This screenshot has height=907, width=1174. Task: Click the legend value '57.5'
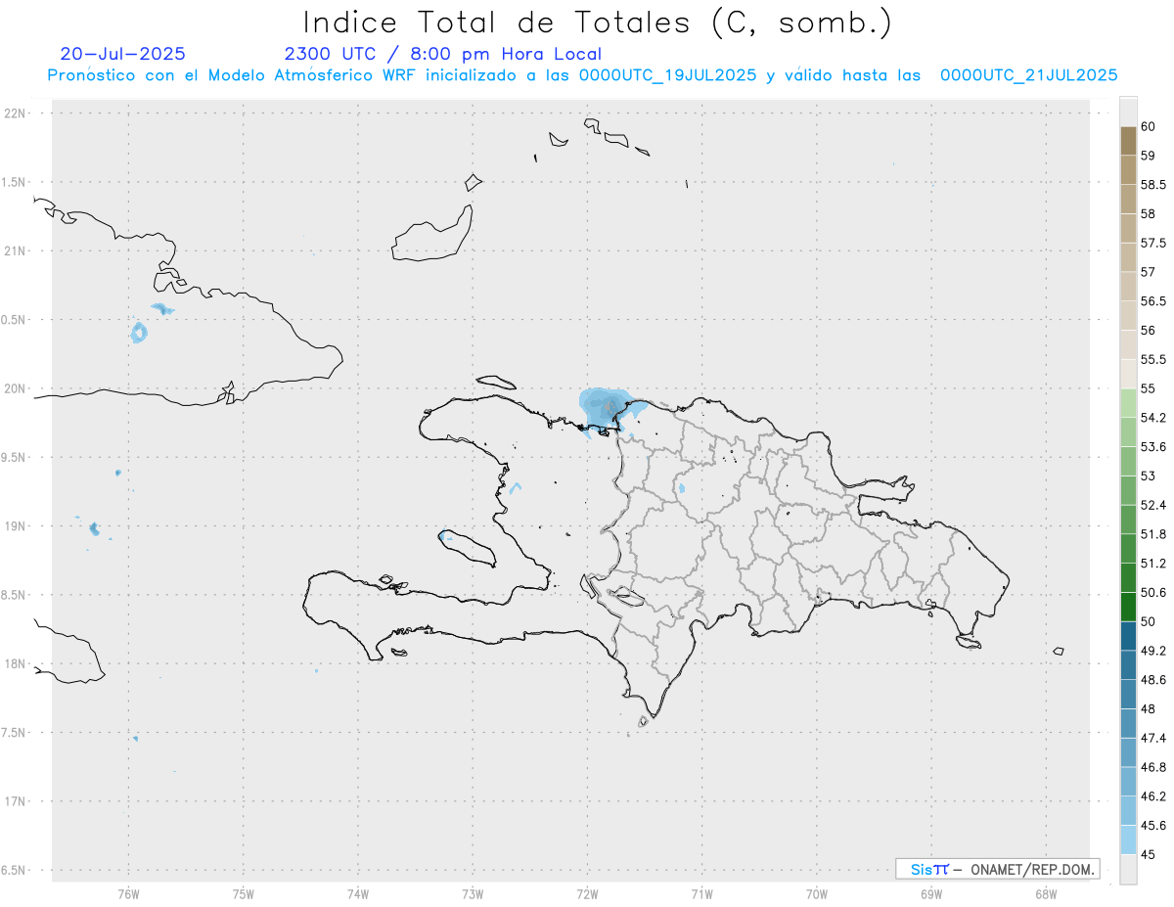coord(1152,243)
